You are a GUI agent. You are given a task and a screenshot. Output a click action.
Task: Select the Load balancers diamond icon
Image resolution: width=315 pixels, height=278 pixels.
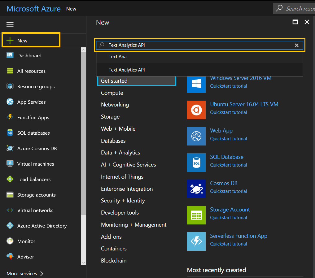tap(10, 179)
